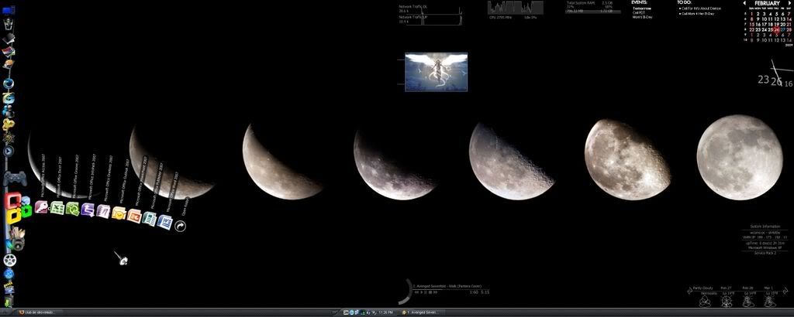Open the Recycle Bin in the dock

coord(9,24)
